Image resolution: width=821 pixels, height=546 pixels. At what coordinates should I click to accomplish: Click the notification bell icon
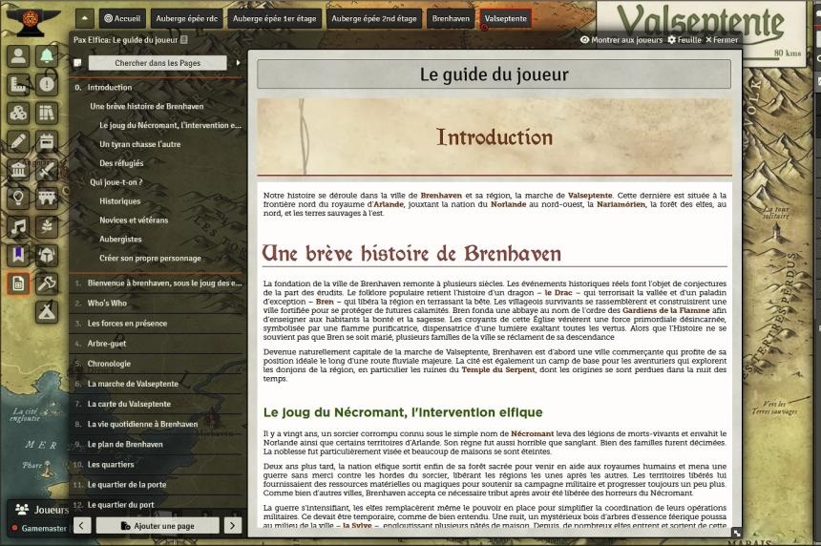[x=47, y=55]
